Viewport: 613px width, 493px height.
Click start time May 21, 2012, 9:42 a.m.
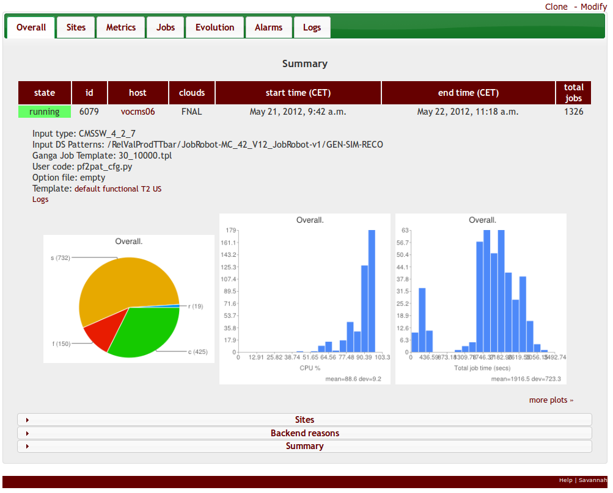tap(298, 112)
